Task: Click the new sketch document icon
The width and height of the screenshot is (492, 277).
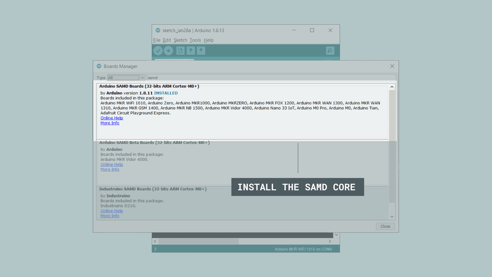Action: click(180, 50)
